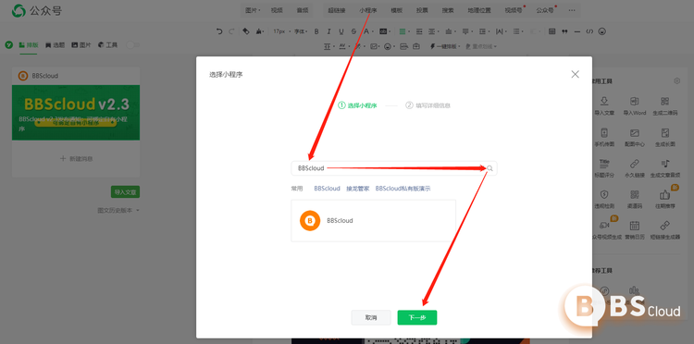The image size is (694, 344).
Task: Open the 一键排版 dropdown
Action: (x=445, y=46)
